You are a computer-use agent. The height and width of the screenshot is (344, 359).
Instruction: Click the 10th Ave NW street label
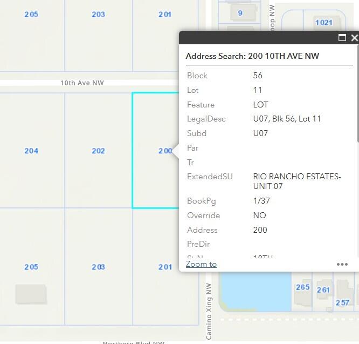point(82,83)
